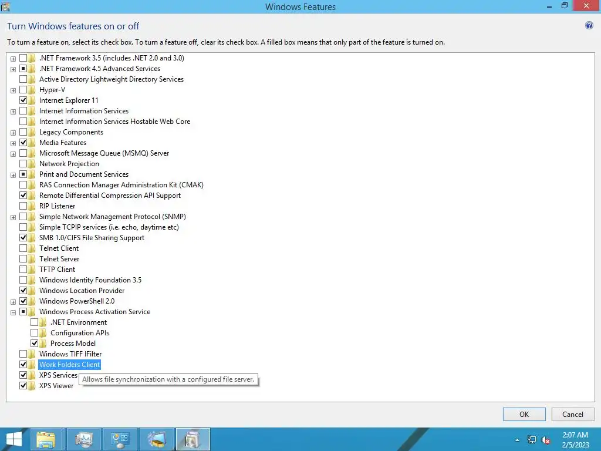
Task: Expand Print and Document Services
Action: point(13,175)
